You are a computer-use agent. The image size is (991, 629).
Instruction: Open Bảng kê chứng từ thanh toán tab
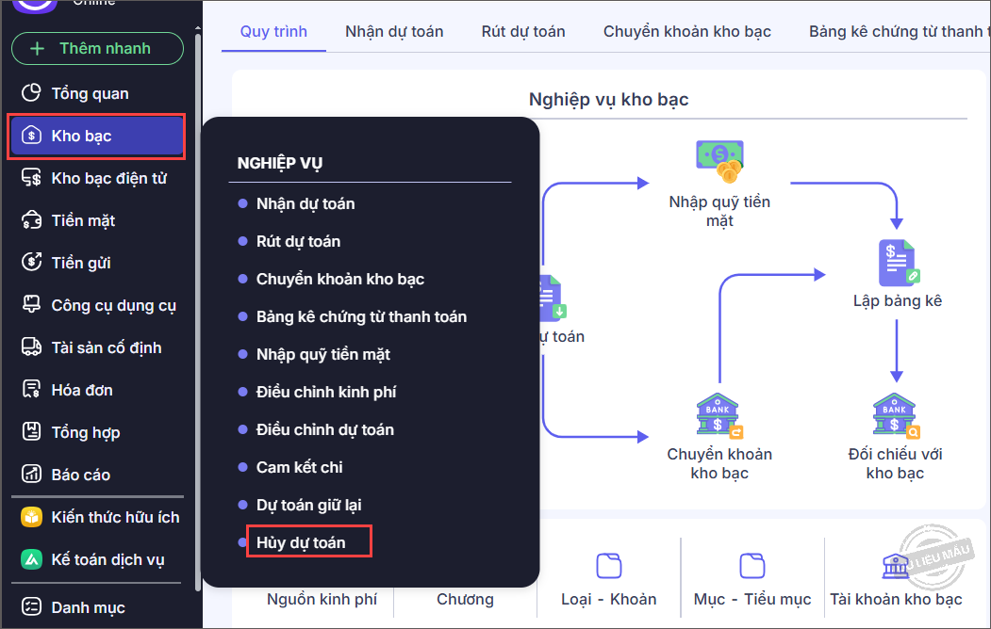[x=899, y=32]
